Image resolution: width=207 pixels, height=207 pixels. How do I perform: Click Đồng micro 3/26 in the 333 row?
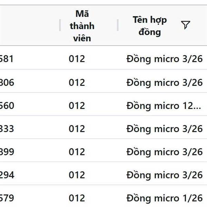point(164,129)
